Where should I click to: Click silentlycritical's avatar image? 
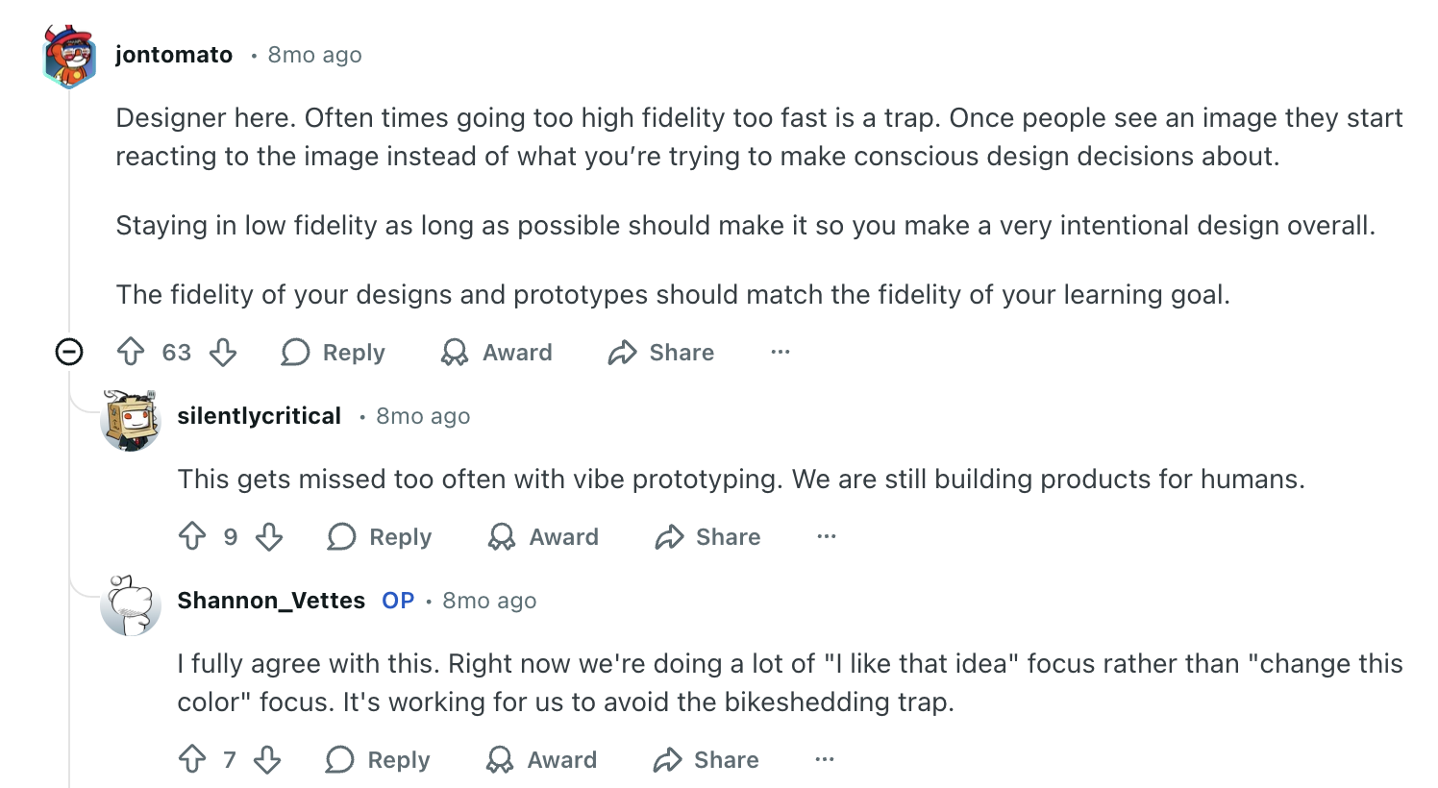(x=131, y=420)
